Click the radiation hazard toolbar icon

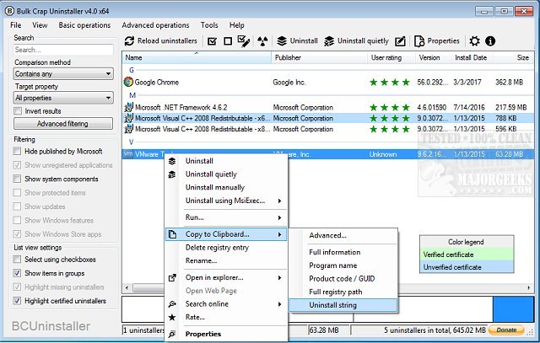point(262,40)
